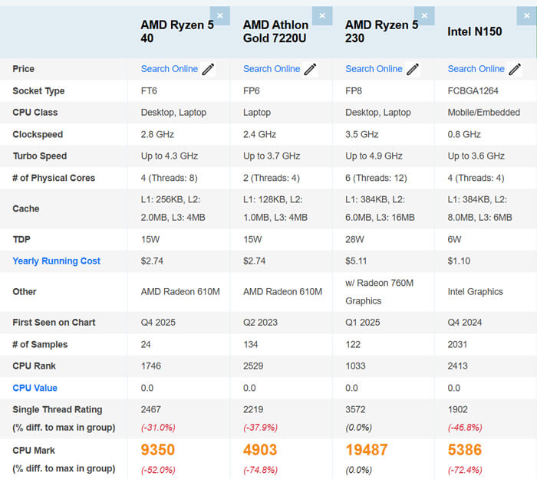Open the CPU Value link
Image resolution: width=537 pixels, height=479 pixels.
[x=35, y=388]
